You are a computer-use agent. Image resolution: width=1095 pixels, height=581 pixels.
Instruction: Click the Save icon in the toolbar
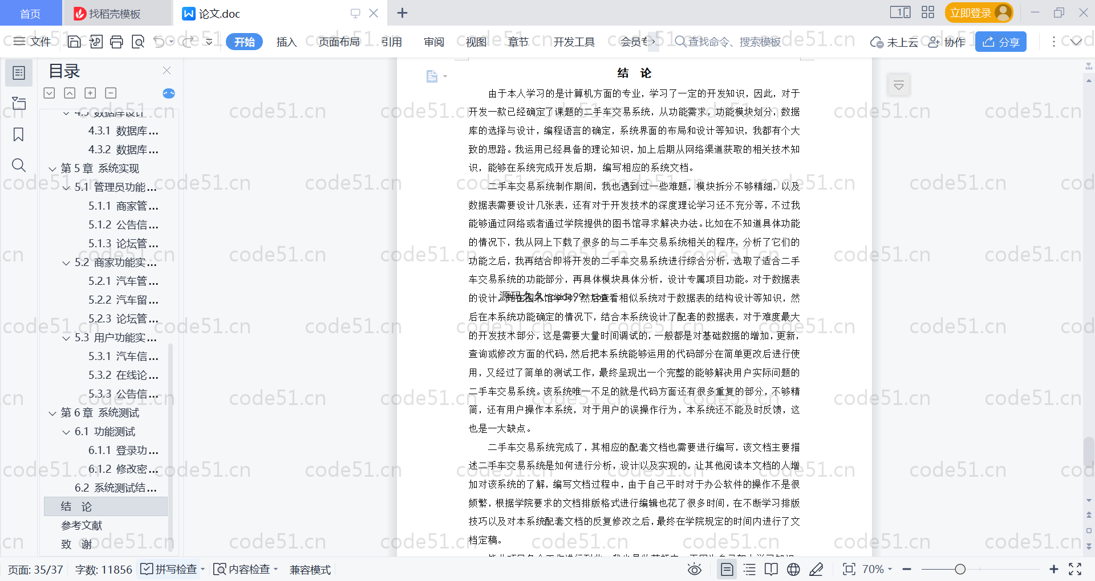[x=74, y=42]
